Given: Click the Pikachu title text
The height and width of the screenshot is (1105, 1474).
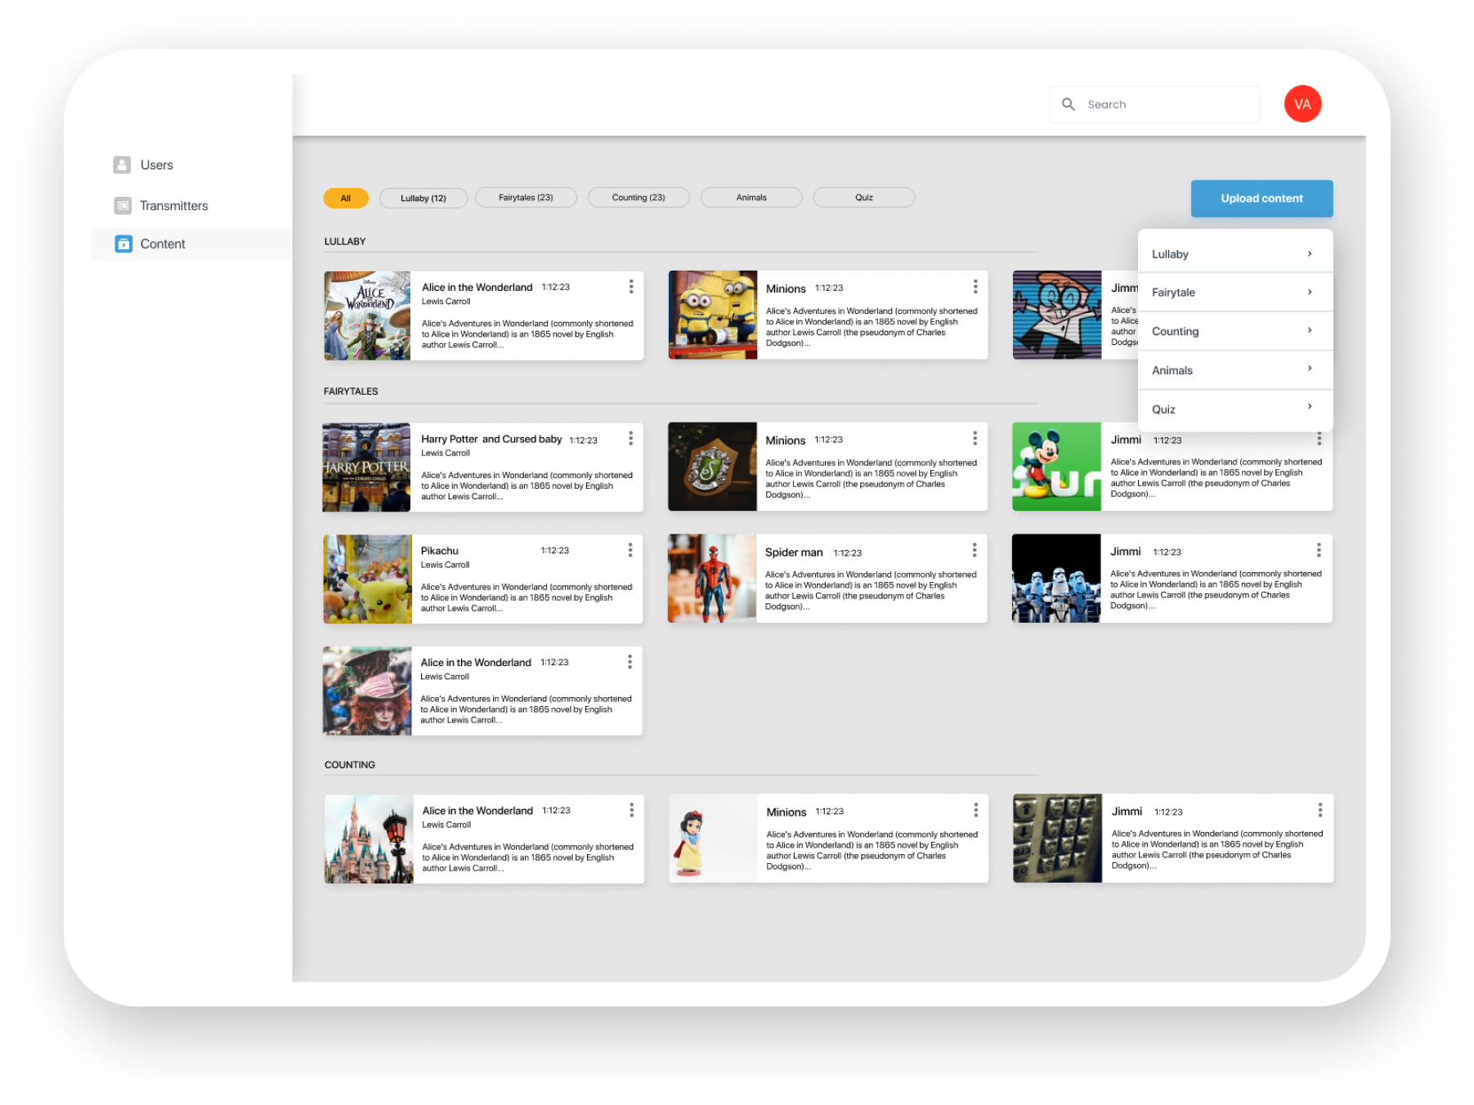Looking at the screenshot, I should [440, 551].
